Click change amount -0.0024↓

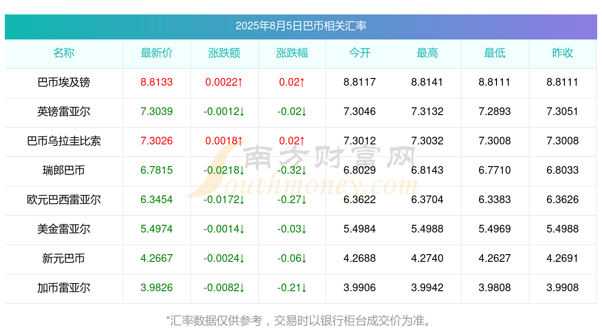(x=224, y=258)
